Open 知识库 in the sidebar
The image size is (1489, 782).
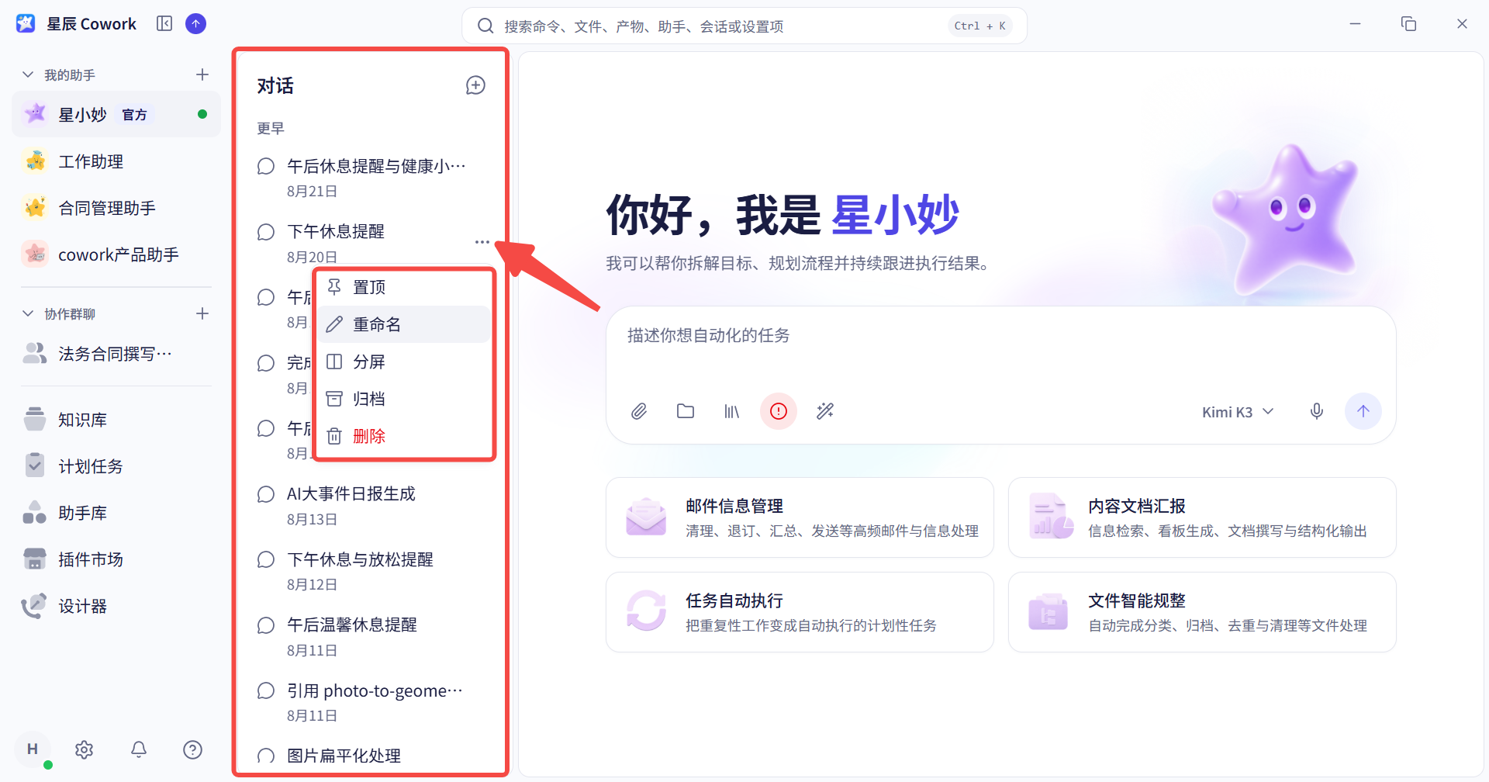pos(116,420)
